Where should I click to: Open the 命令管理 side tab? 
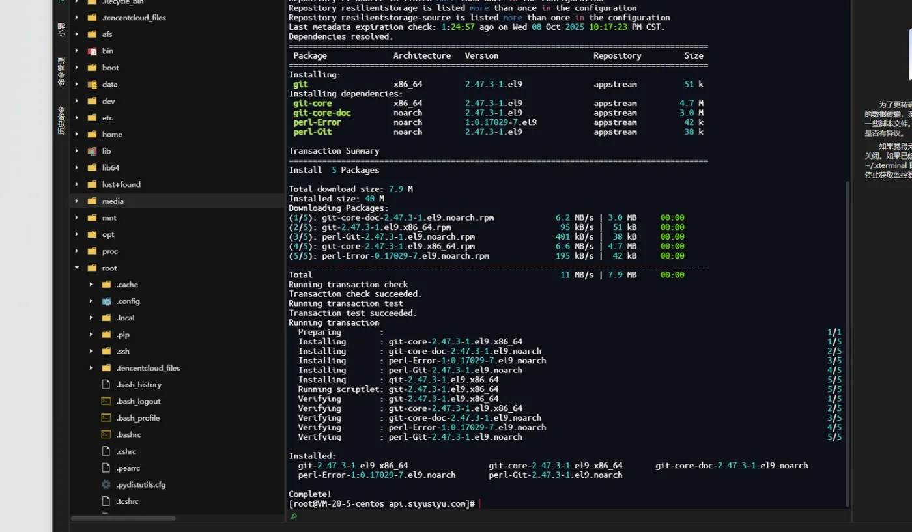(x=61, y=72)
